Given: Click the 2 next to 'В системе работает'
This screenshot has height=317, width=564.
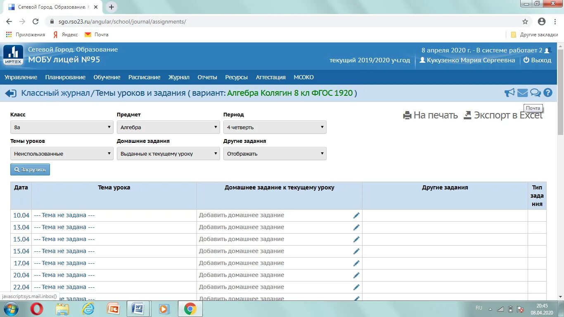Looking at the screenshot, I should point(540,50).
